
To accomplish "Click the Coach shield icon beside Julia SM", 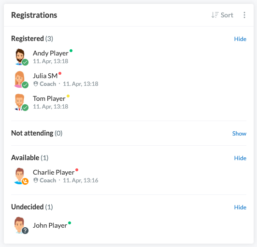I will [x=36, y=84].
